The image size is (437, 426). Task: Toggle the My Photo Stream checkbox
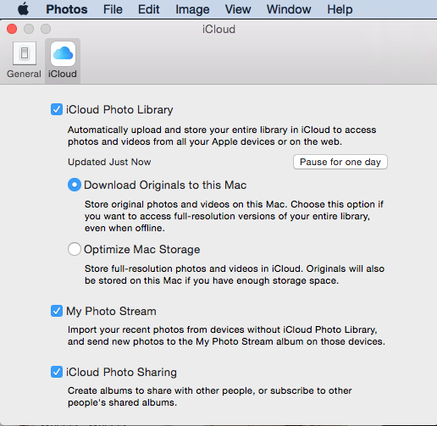[57, 311]
